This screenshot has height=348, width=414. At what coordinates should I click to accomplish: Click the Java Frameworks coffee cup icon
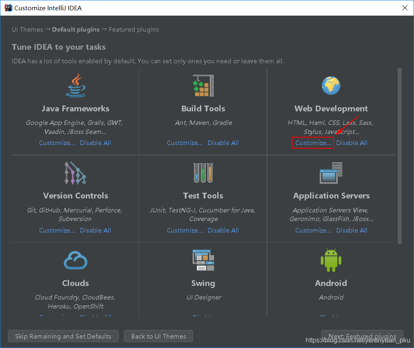[x=76, y=85]
